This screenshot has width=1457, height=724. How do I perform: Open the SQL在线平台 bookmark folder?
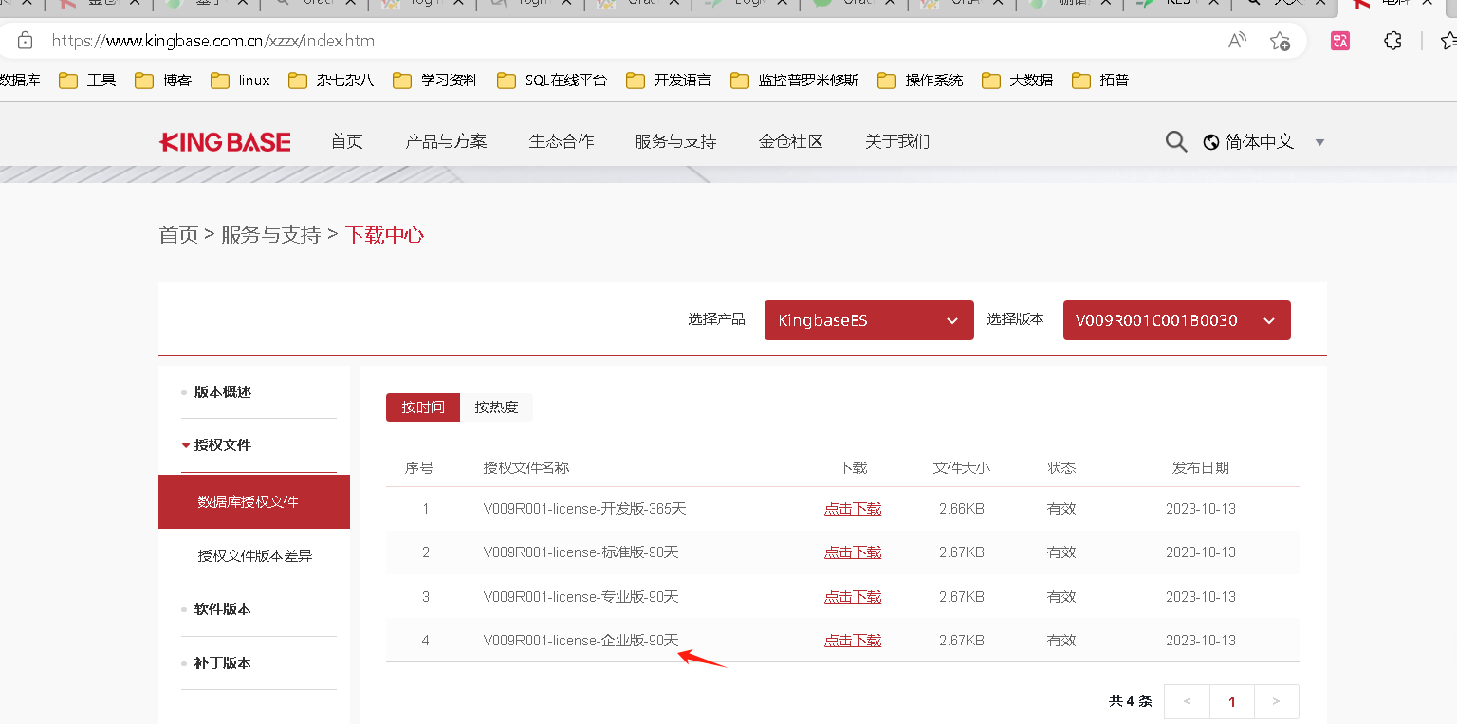[x=552, y=81]
